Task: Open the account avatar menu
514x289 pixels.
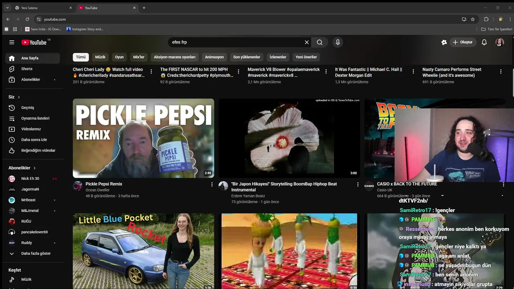Action: tap(500, 42)
